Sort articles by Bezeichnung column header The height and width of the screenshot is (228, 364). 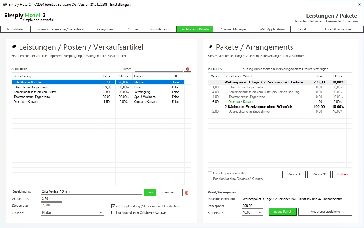pyautogui.click(x=55, y=76)
